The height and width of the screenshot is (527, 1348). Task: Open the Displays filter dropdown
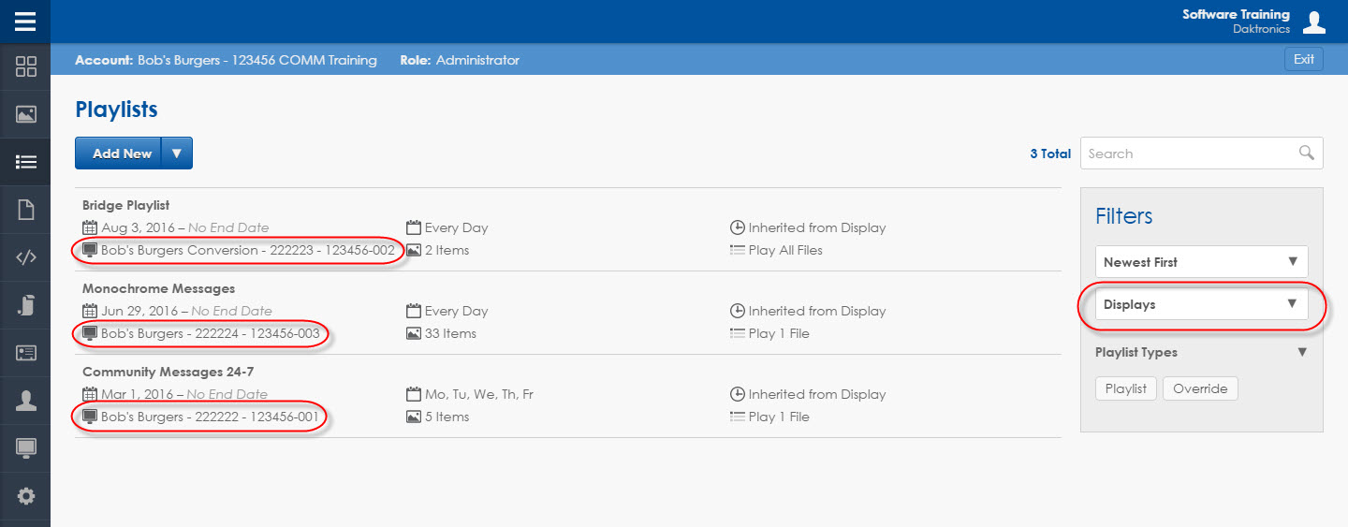1201,304
